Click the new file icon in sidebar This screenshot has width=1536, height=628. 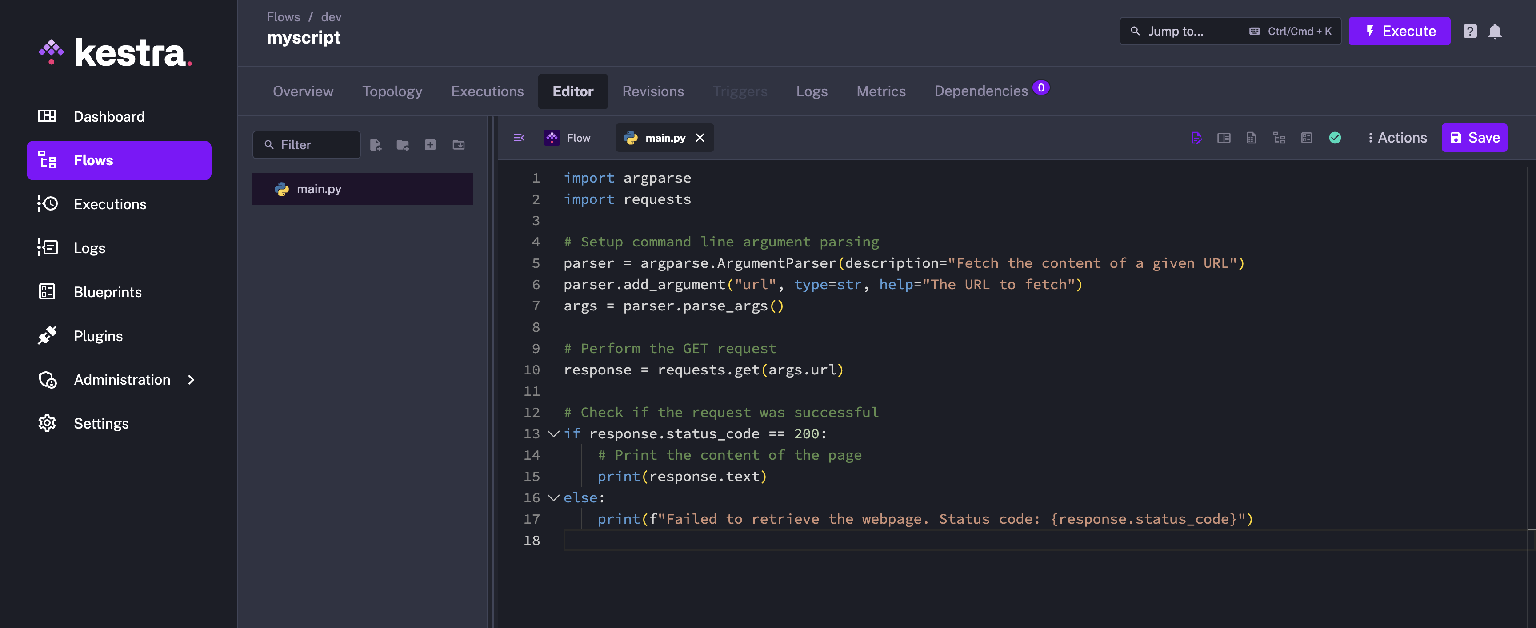click(375, 144)
